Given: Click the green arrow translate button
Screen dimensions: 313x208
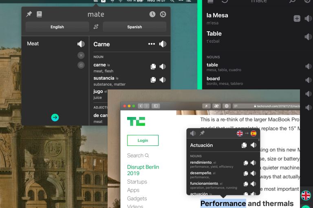Looking at the screenshot, I should click(x=55, y=117).
